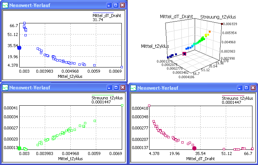Screen dimensions: 258x165
Task: Click the orange data point in the 3D plot
Action: point(210,32)
